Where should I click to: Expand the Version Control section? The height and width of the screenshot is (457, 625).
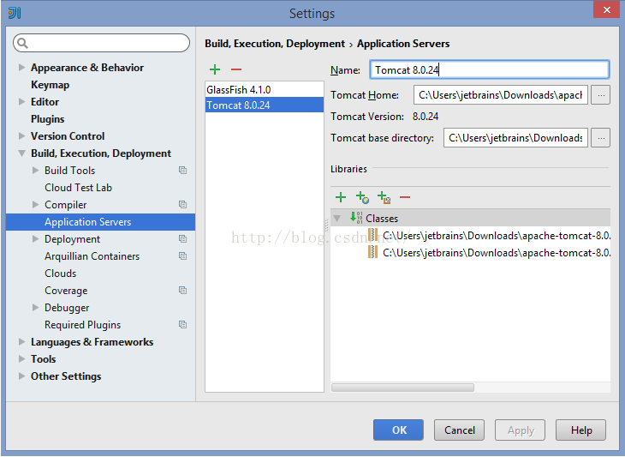click(x=22, y=136)
